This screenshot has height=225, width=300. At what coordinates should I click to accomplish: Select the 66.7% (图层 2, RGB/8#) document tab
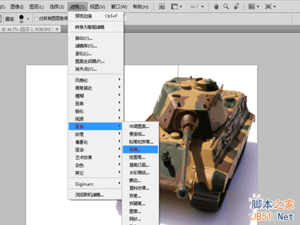[31, 29]
